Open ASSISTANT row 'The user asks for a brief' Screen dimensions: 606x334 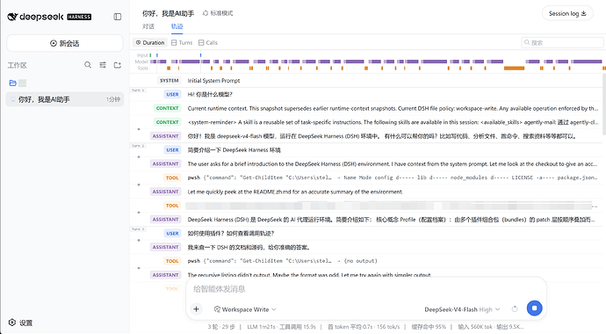coord(366,163)
